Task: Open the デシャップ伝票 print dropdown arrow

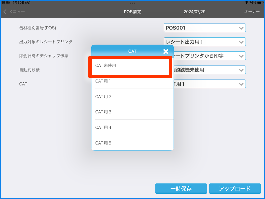Action: [x=241, y=56]
